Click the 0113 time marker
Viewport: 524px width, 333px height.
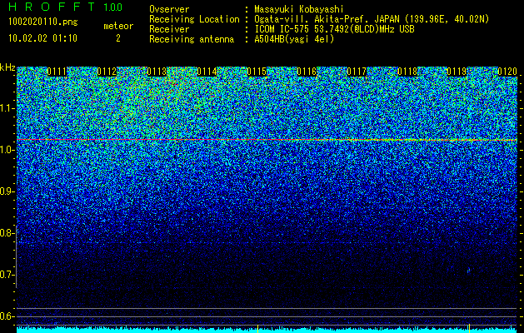coord(157,72)
